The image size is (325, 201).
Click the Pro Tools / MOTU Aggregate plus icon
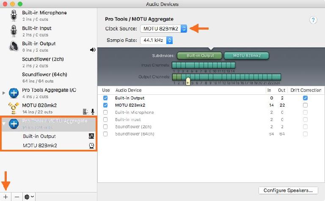pos(14,124)
